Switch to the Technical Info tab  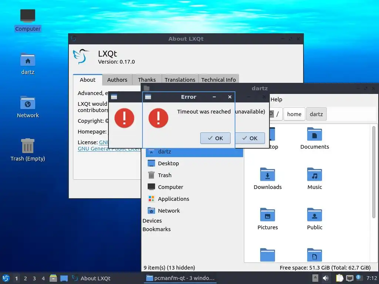point(218,80)
